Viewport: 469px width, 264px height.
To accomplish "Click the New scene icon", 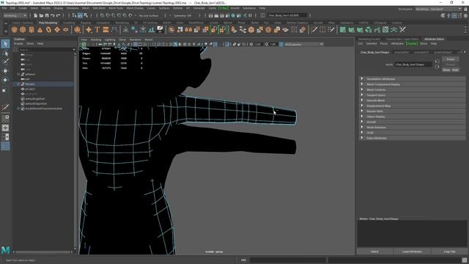I will coord(36,15).
